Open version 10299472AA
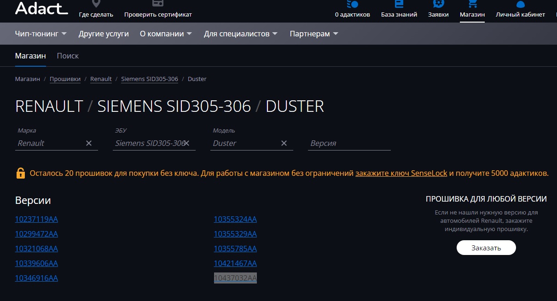 click(36, 234)
